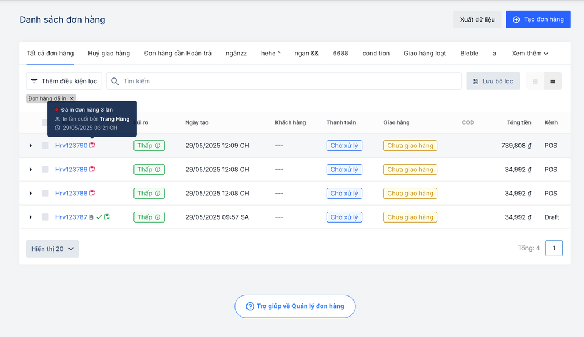
Task: Click the note icon next to Hrv123787
Action: click(91, 217)
